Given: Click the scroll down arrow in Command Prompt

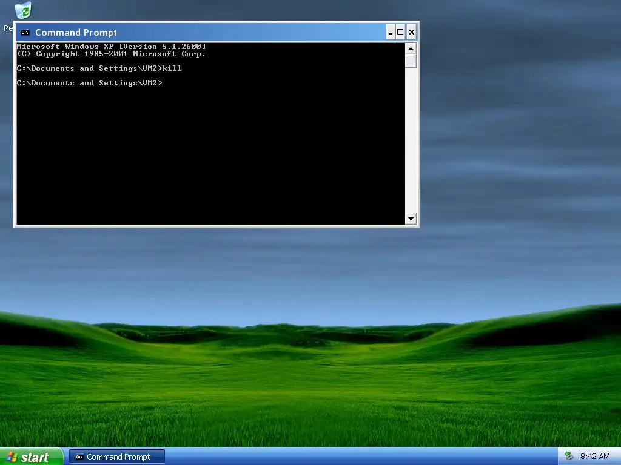Looking at the screenshot, I should (x=411, y=219).
